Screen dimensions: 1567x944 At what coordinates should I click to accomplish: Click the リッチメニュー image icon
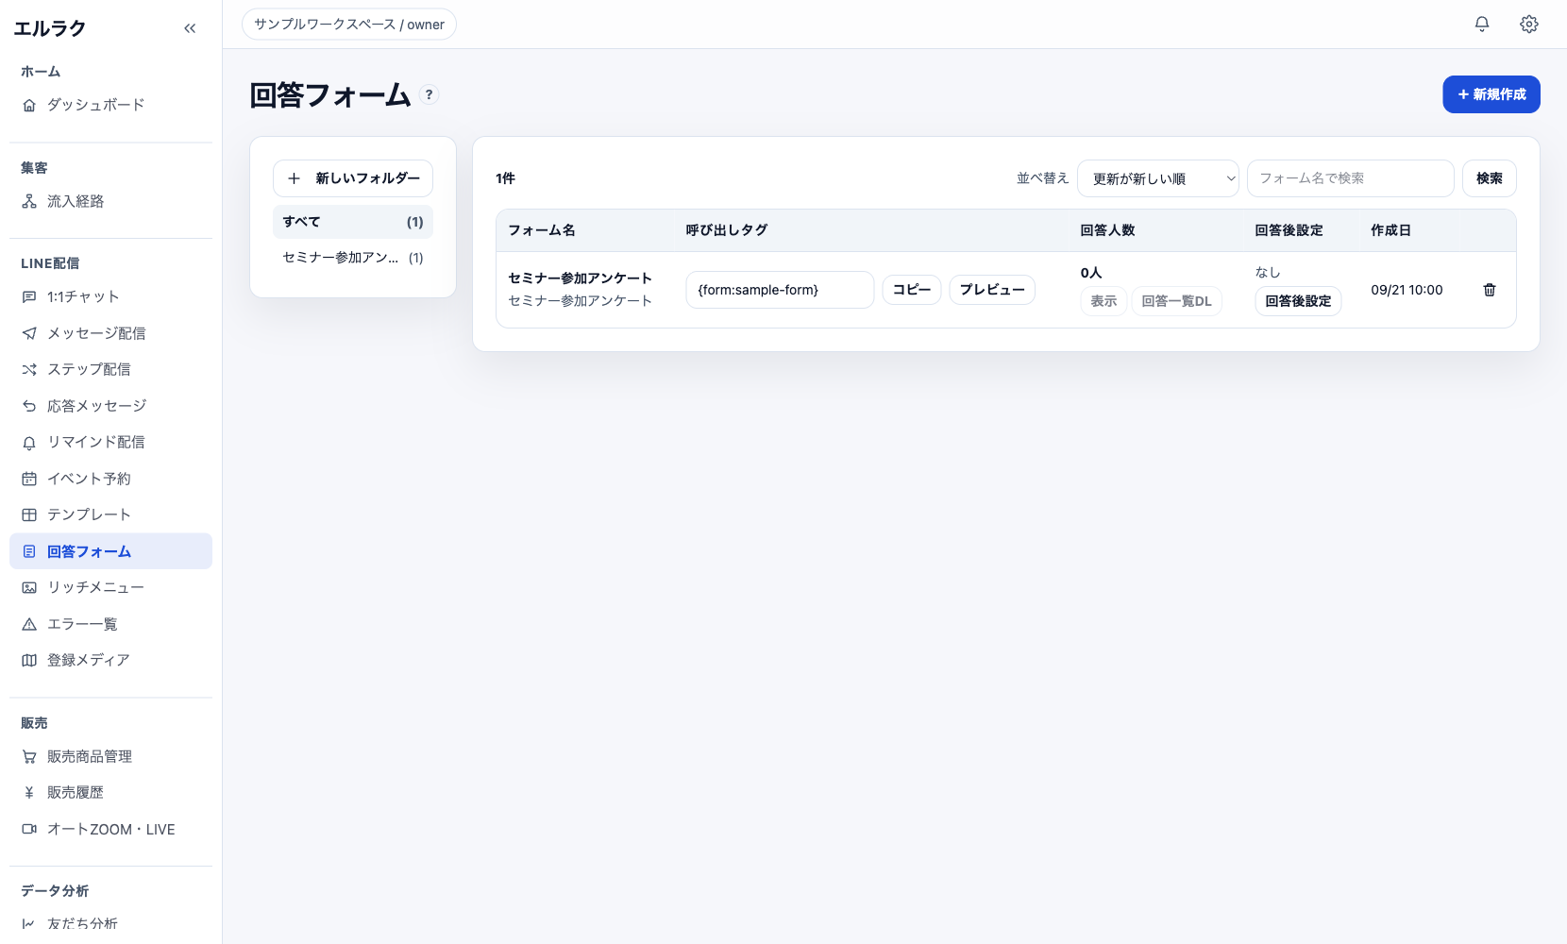(29, 587)
